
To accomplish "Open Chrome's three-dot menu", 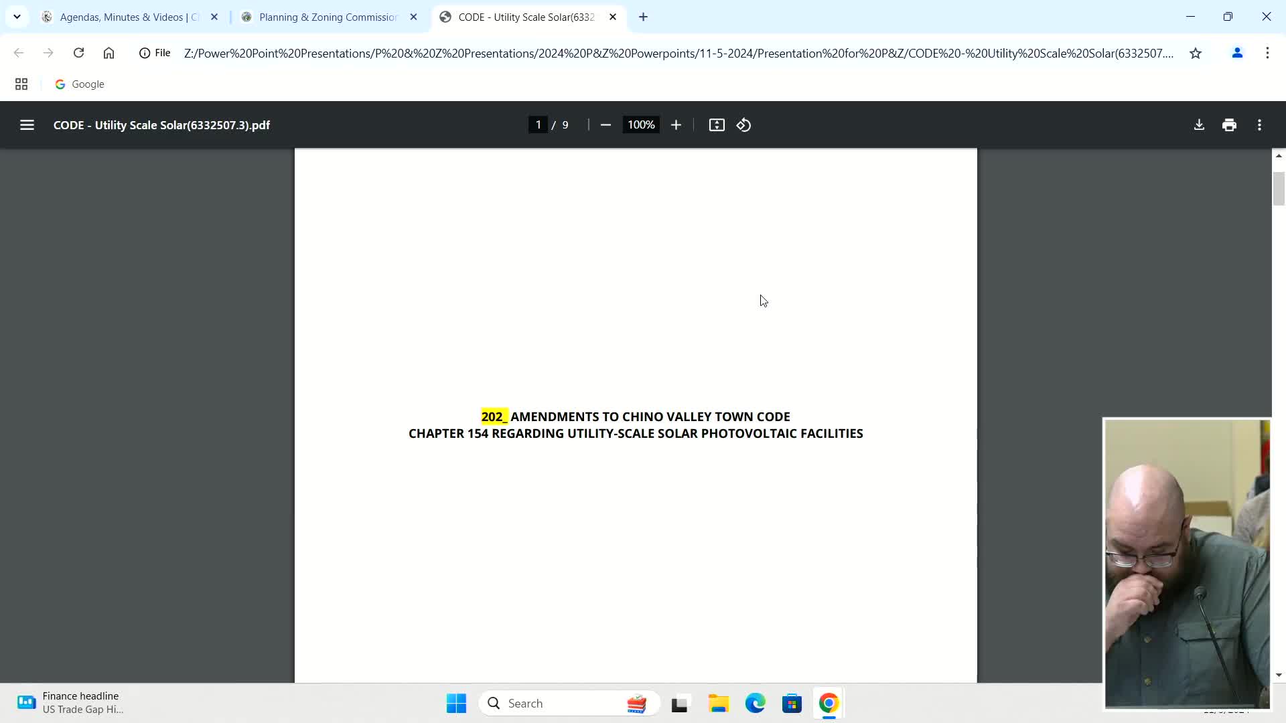I will tap(1267, 53).
